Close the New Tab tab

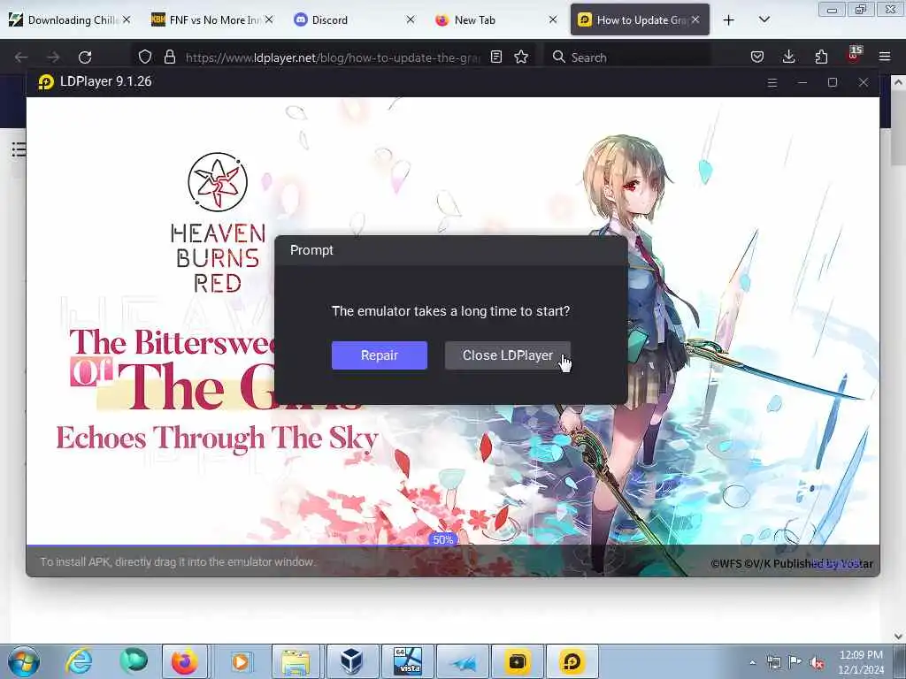click(x=553, y=19)
